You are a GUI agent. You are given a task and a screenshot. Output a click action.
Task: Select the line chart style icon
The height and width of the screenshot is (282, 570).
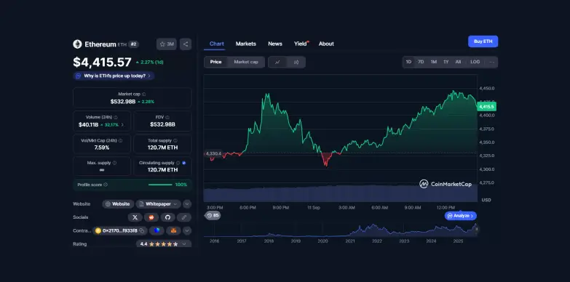click(x=277, y=62)
